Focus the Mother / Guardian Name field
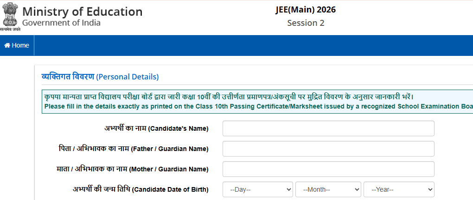The image size is (473, 200). click(328, 169)
